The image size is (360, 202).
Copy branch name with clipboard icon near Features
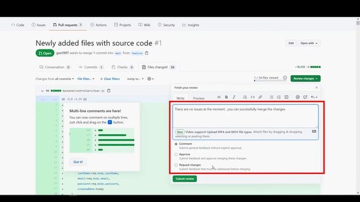[147, 53]
